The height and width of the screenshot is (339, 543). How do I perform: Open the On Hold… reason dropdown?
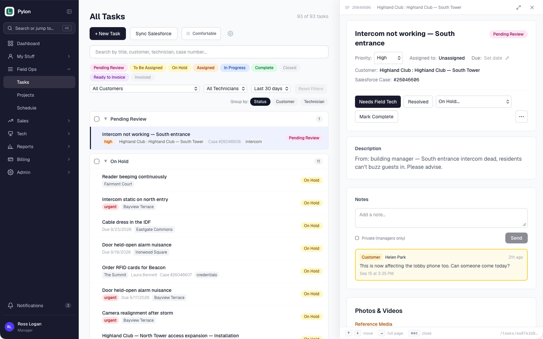point(473,101)
